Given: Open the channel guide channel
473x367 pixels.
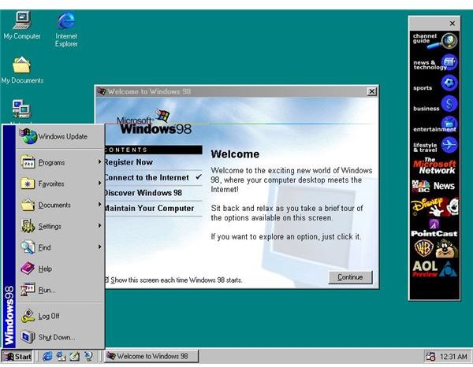Looking at the screenshot, I should point(434,41).
